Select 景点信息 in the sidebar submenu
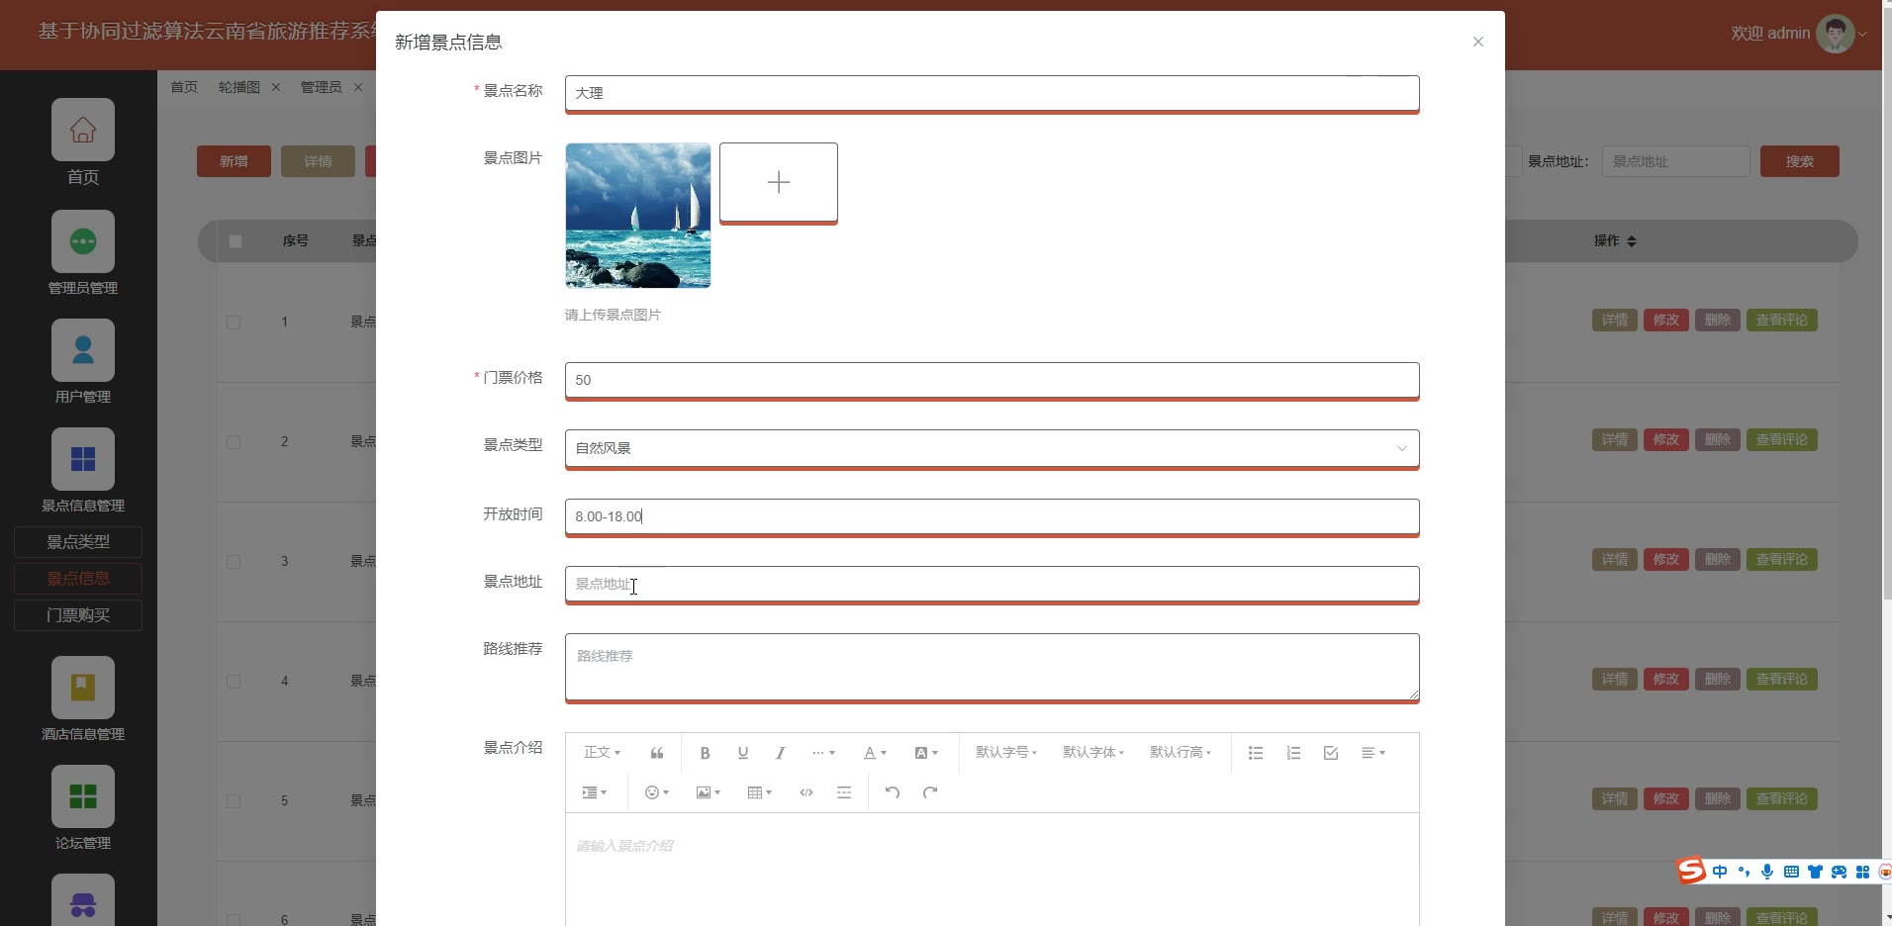1892x926 pixels. point(78,579)
